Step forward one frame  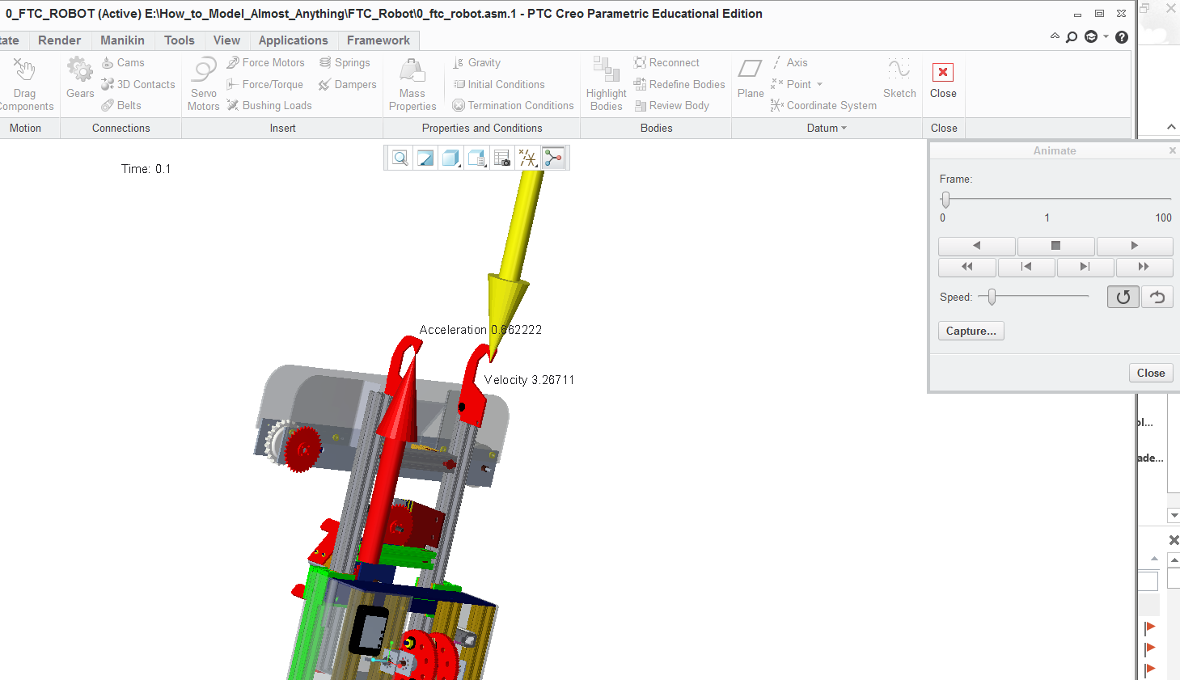[x=1085, y=266]
